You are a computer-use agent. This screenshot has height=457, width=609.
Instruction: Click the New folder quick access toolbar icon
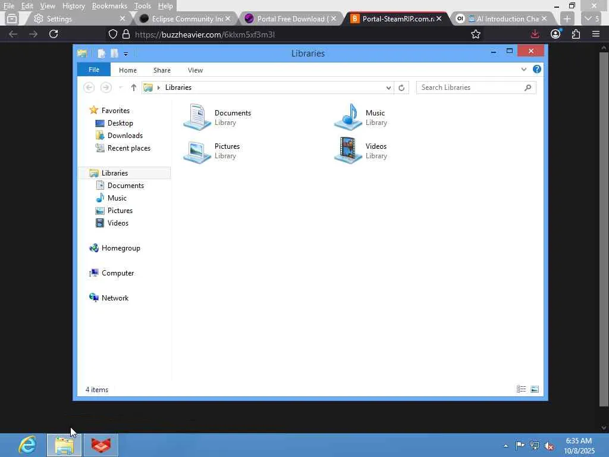[114, 54]
